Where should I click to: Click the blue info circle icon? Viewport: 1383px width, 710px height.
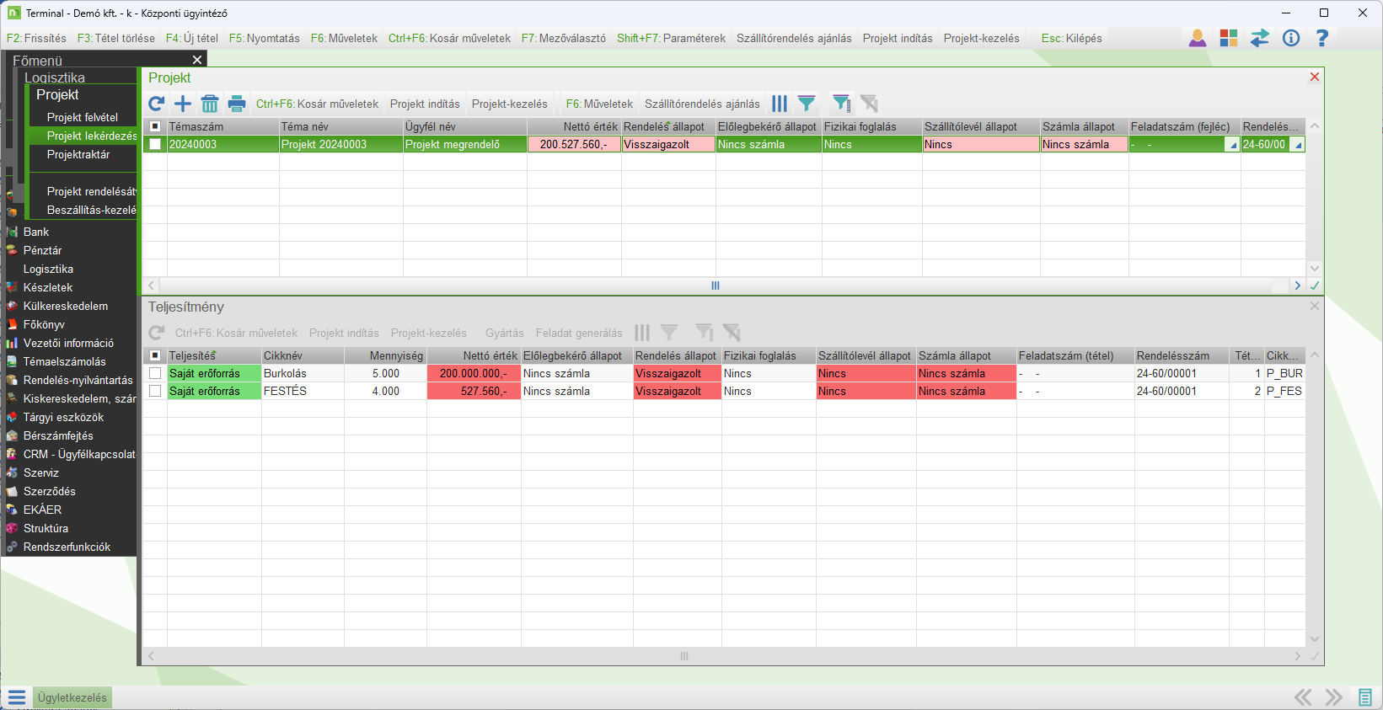[1291, 38]
